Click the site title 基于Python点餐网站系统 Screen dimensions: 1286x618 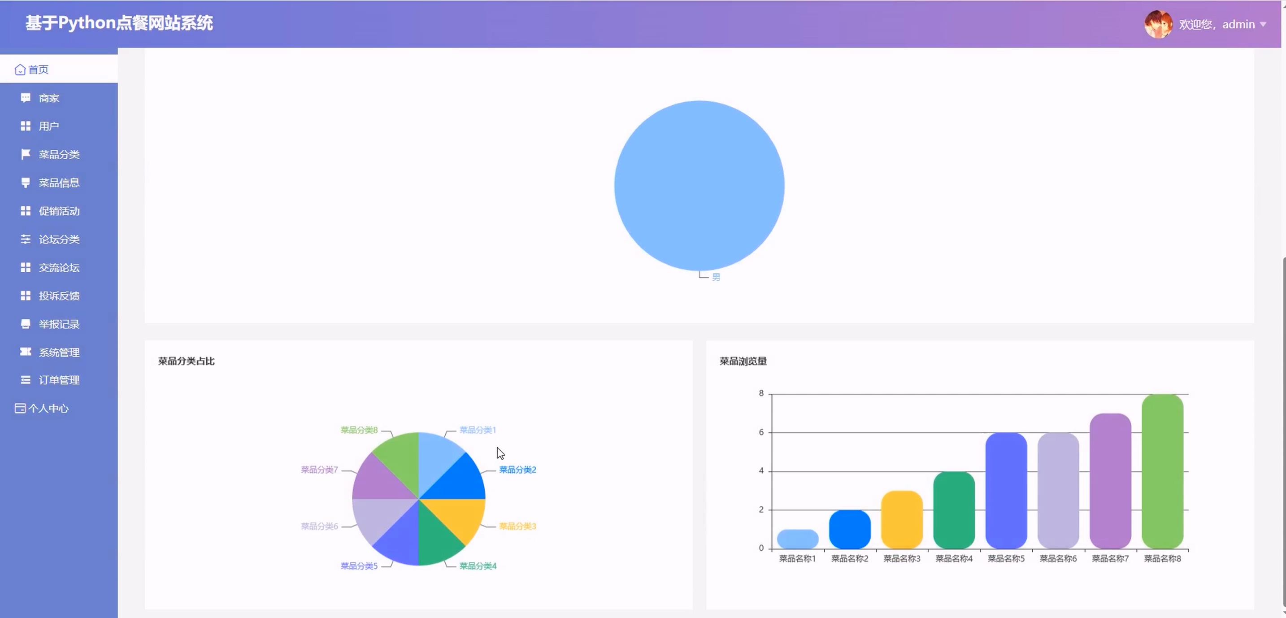click(119, 23)
